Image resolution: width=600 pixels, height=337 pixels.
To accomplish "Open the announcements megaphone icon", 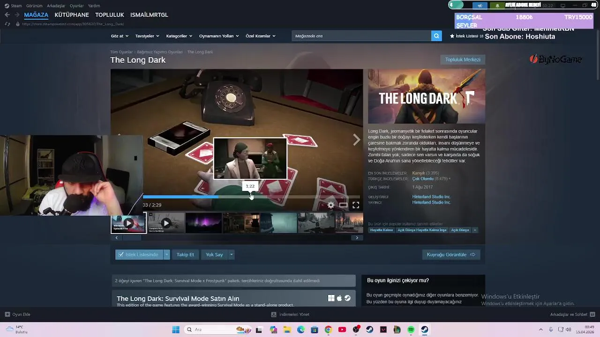I will tap(480, 6).
